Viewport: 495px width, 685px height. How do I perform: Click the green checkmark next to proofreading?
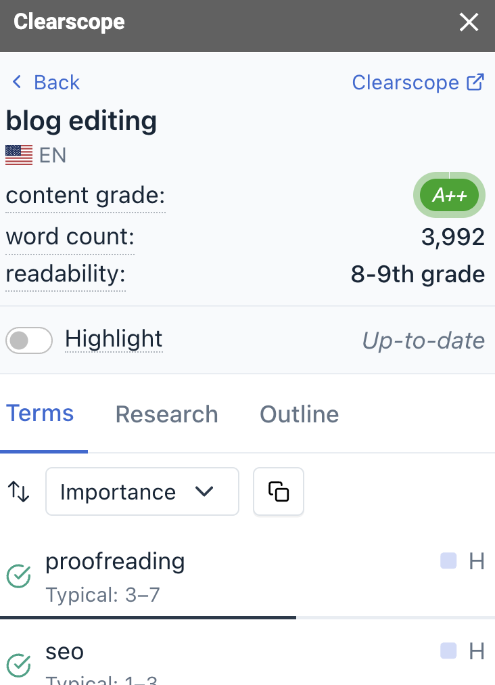click(x=19, y=576)
